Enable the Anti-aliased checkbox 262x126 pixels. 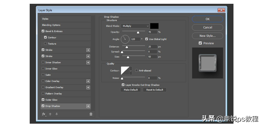click(136, 70)
